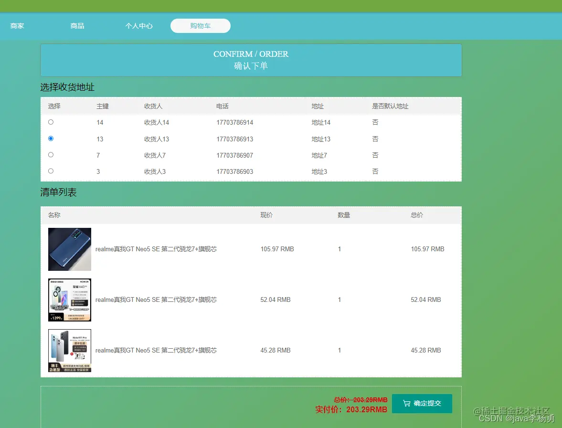This screenshot has height=428, width=562.
Task: Click product name in 52.04 RMB row
Action: [x=156, y=300]
